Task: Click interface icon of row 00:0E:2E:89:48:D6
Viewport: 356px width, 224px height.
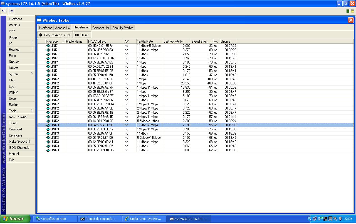Action: point(48,150)
